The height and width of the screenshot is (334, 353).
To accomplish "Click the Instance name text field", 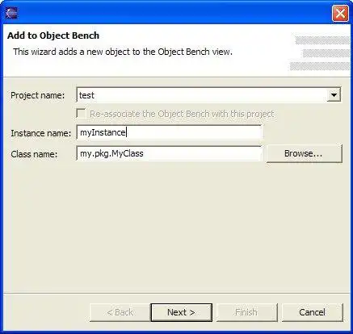I will click(x=169, y=132).
